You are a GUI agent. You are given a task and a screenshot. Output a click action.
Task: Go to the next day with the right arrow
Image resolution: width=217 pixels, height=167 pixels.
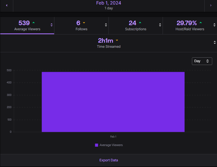pos(211,5)
